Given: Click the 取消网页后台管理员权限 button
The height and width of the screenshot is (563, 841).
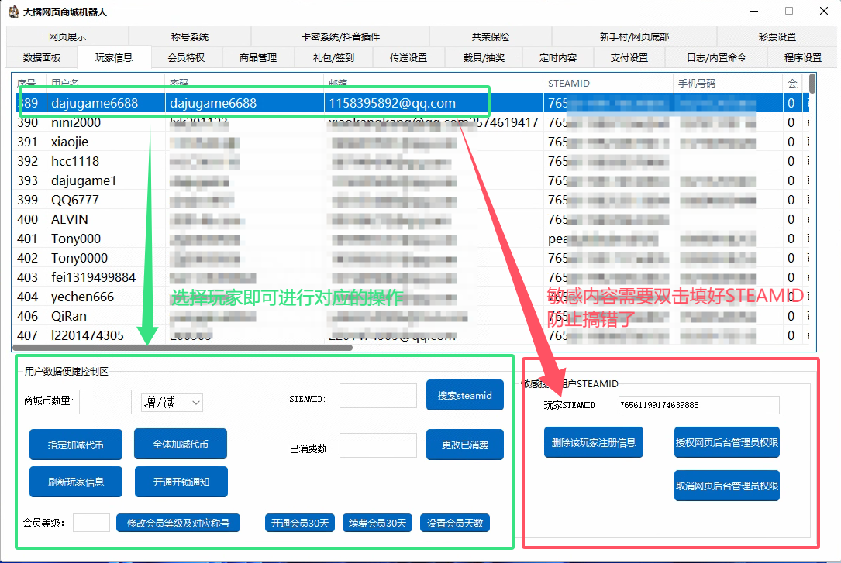Looking at the screenshot, I should click(727, 486).
